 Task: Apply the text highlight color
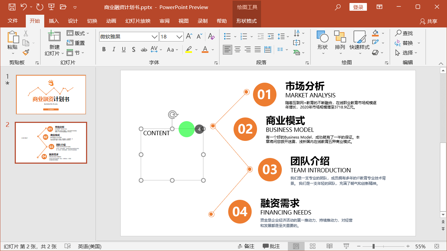tap(189, 50)
